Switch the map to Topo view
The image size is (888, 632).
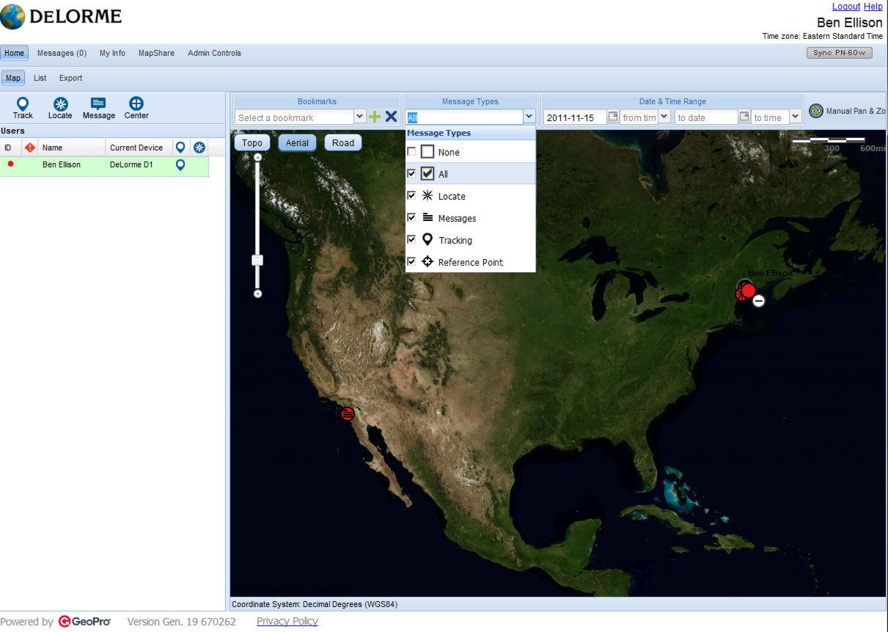tap(252, 143)
